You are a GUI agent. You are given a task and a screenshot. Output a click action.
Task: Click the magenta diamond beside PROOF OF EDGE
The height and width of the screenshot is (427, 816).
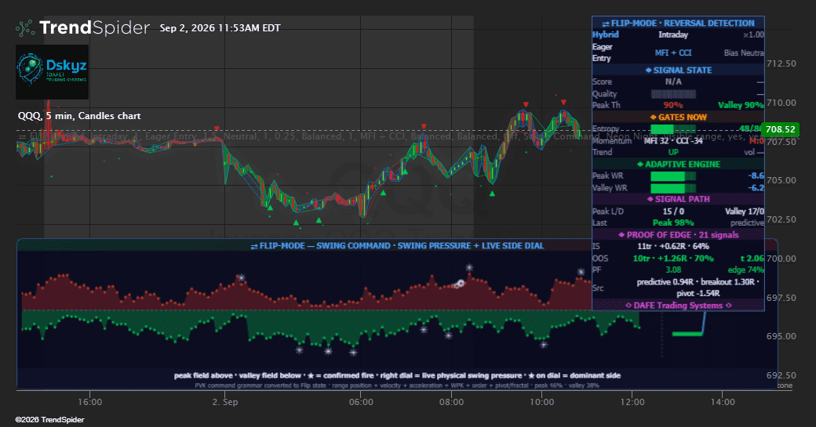pos(621,235)
